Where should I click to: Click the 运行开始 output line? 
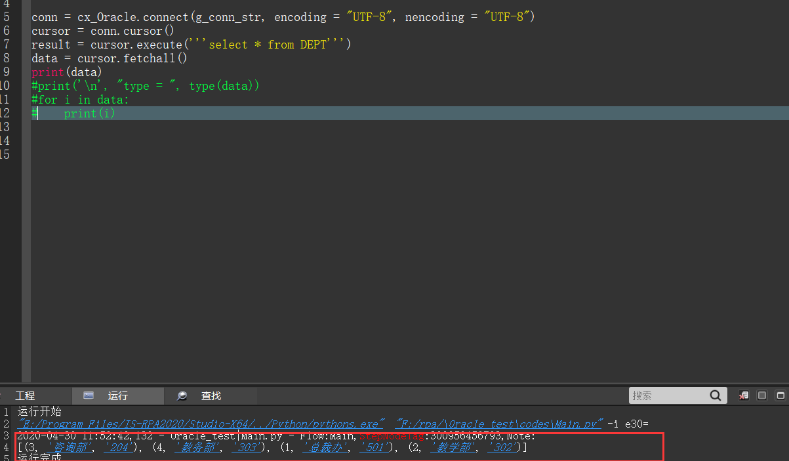pyautogui.click(x=39, y=412)
